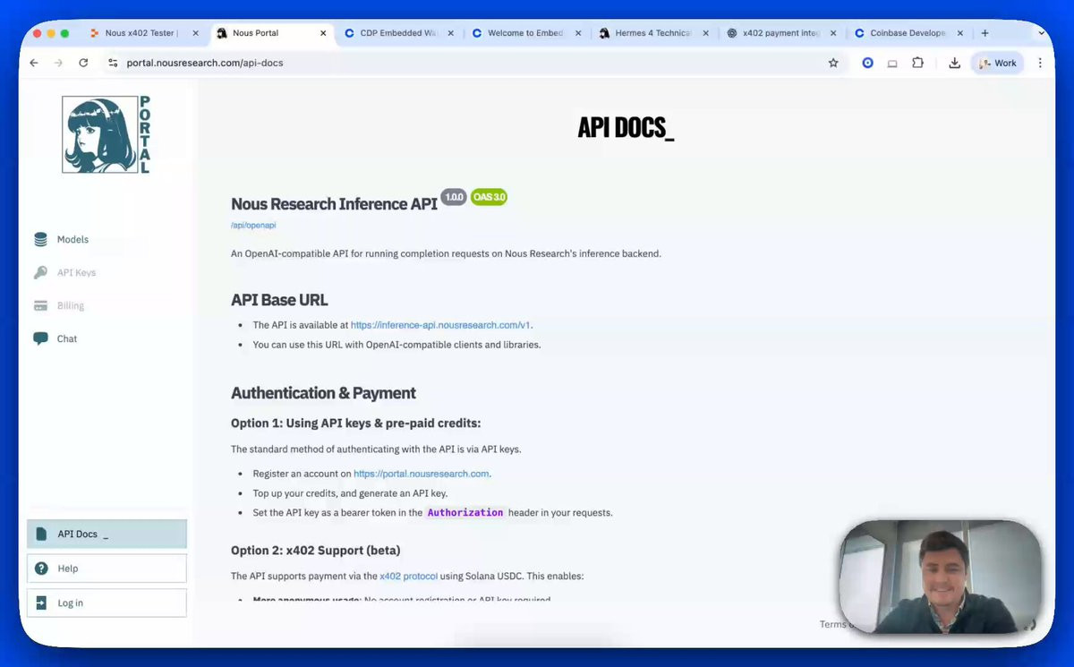This screenshot has height=667, width=1074.
Task: Bookmark this page with the star icon
Action: point(833,63)
